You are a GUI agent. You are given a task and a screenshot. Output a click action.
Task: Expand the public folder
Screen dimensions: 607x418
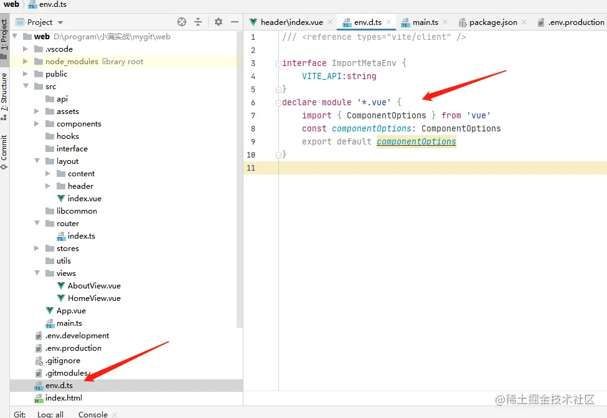pos(26,74)
